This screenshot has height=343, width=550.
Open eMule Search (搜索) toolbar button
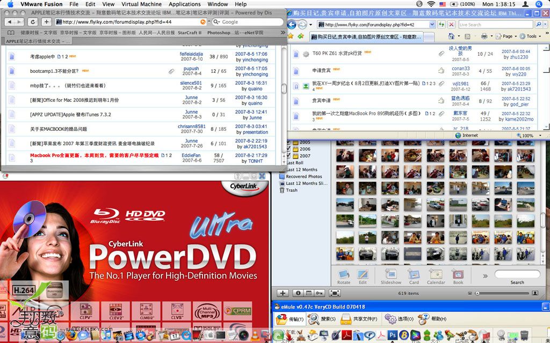(x=322, y=319)
